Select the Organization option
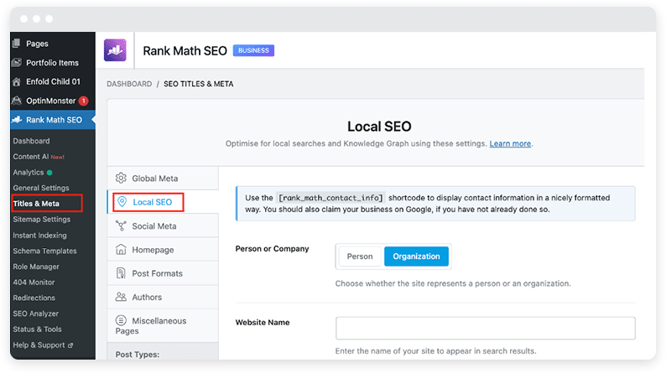The width and height of the screenshot is (666, 373). click(416, 256)
